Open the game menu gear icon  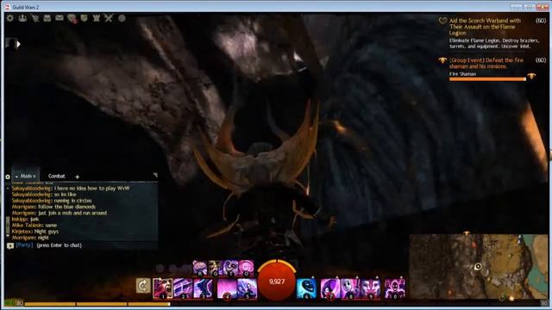pos(9,18)
